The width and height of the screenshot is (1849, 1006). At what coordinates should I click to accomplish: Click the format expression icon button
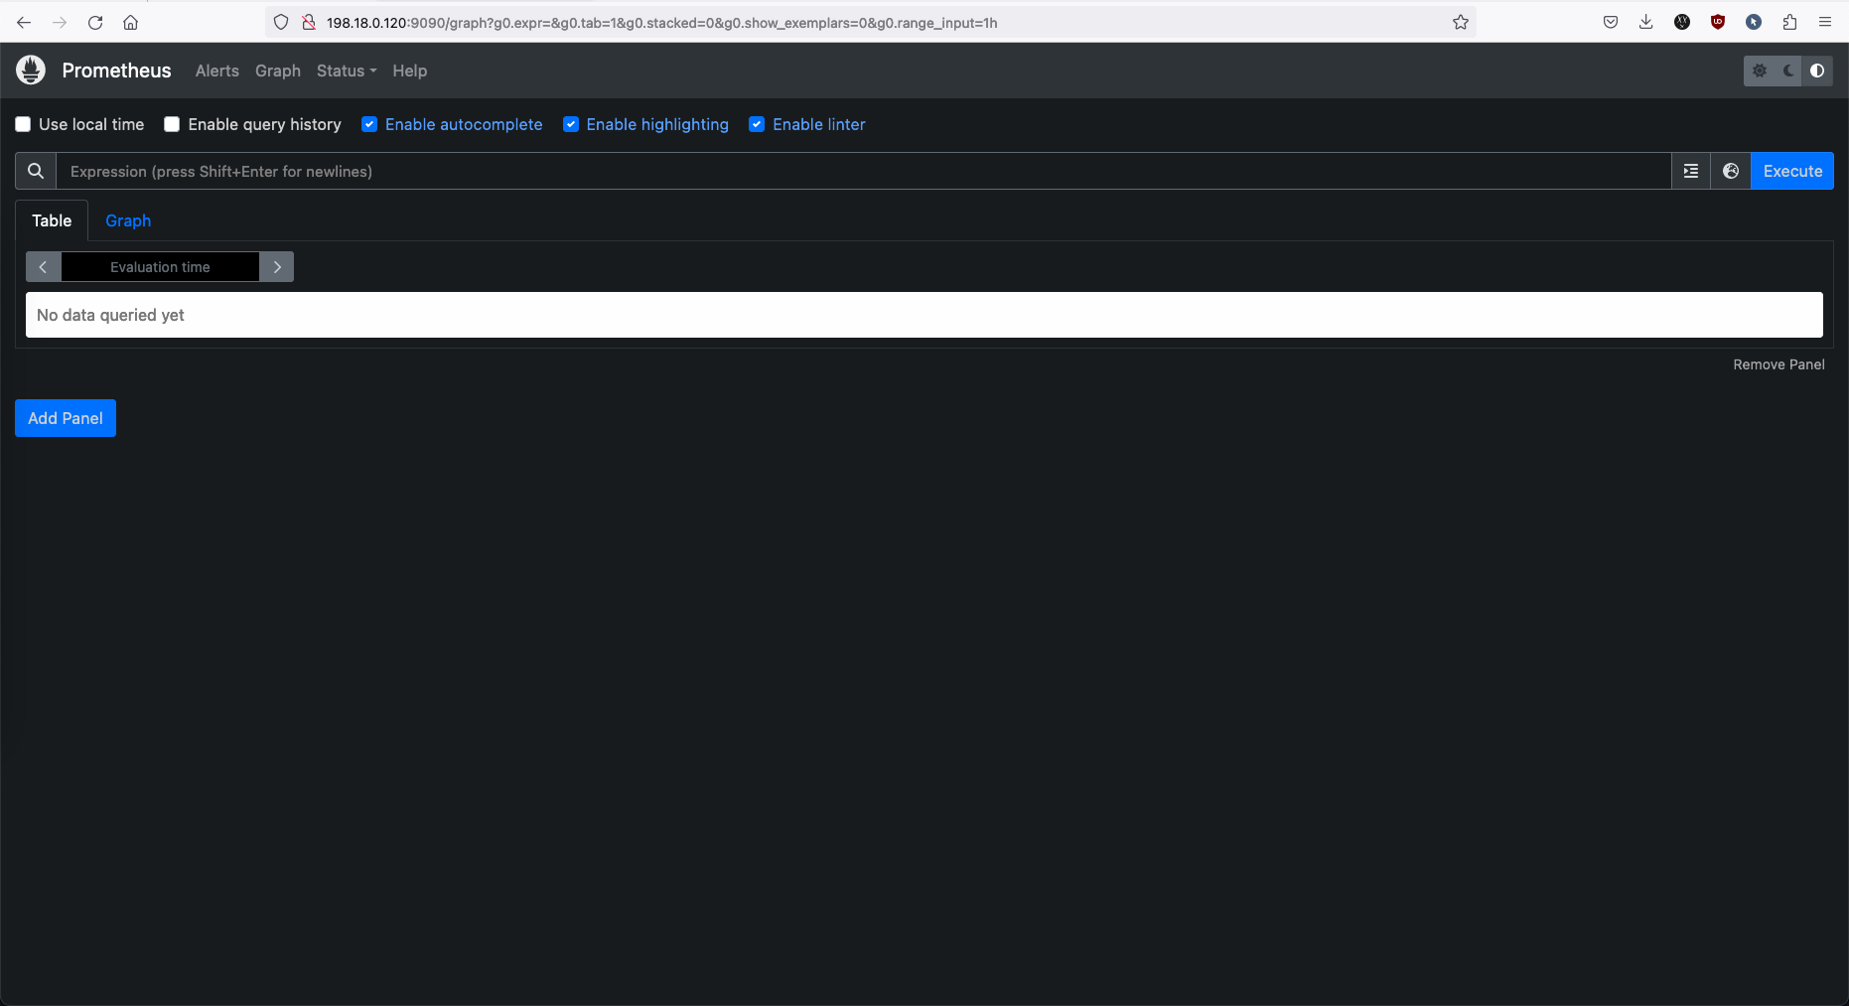pos(1690,171)
